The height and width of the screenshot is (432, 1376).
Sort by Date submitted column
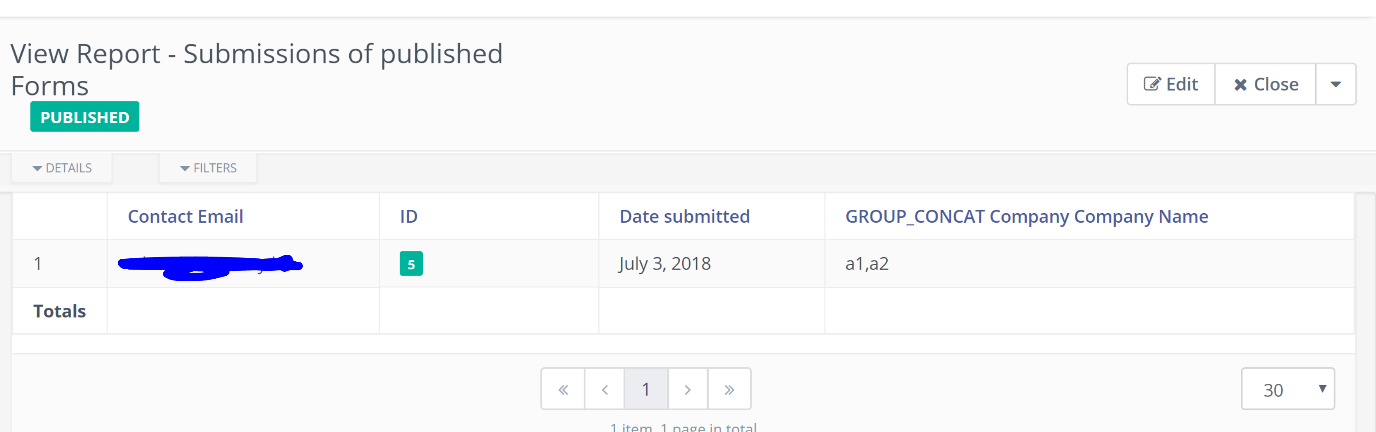pyautogui.click(x=684, y=216)
